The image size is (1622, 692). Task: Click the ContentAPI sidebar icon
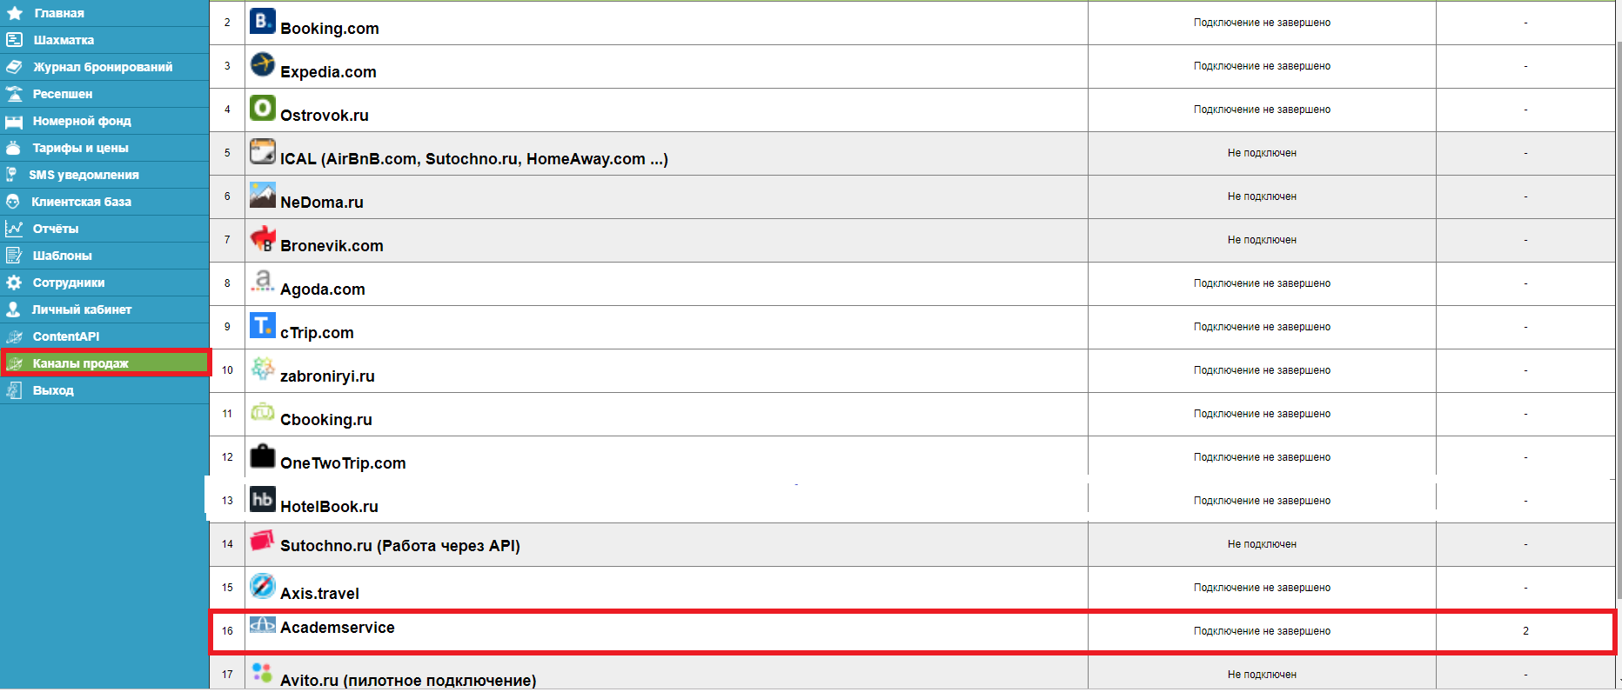click(x=14, y=336)
